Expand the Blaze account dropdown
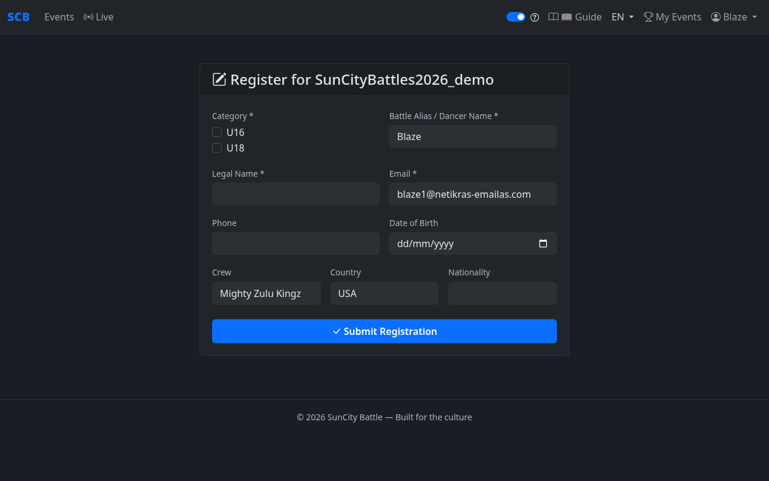Viewport: 769px width, 481px height. coord(734,17)
